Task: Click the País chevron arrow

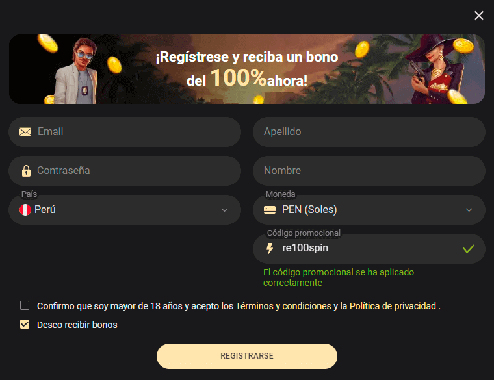Action: [x=224, y=210]
